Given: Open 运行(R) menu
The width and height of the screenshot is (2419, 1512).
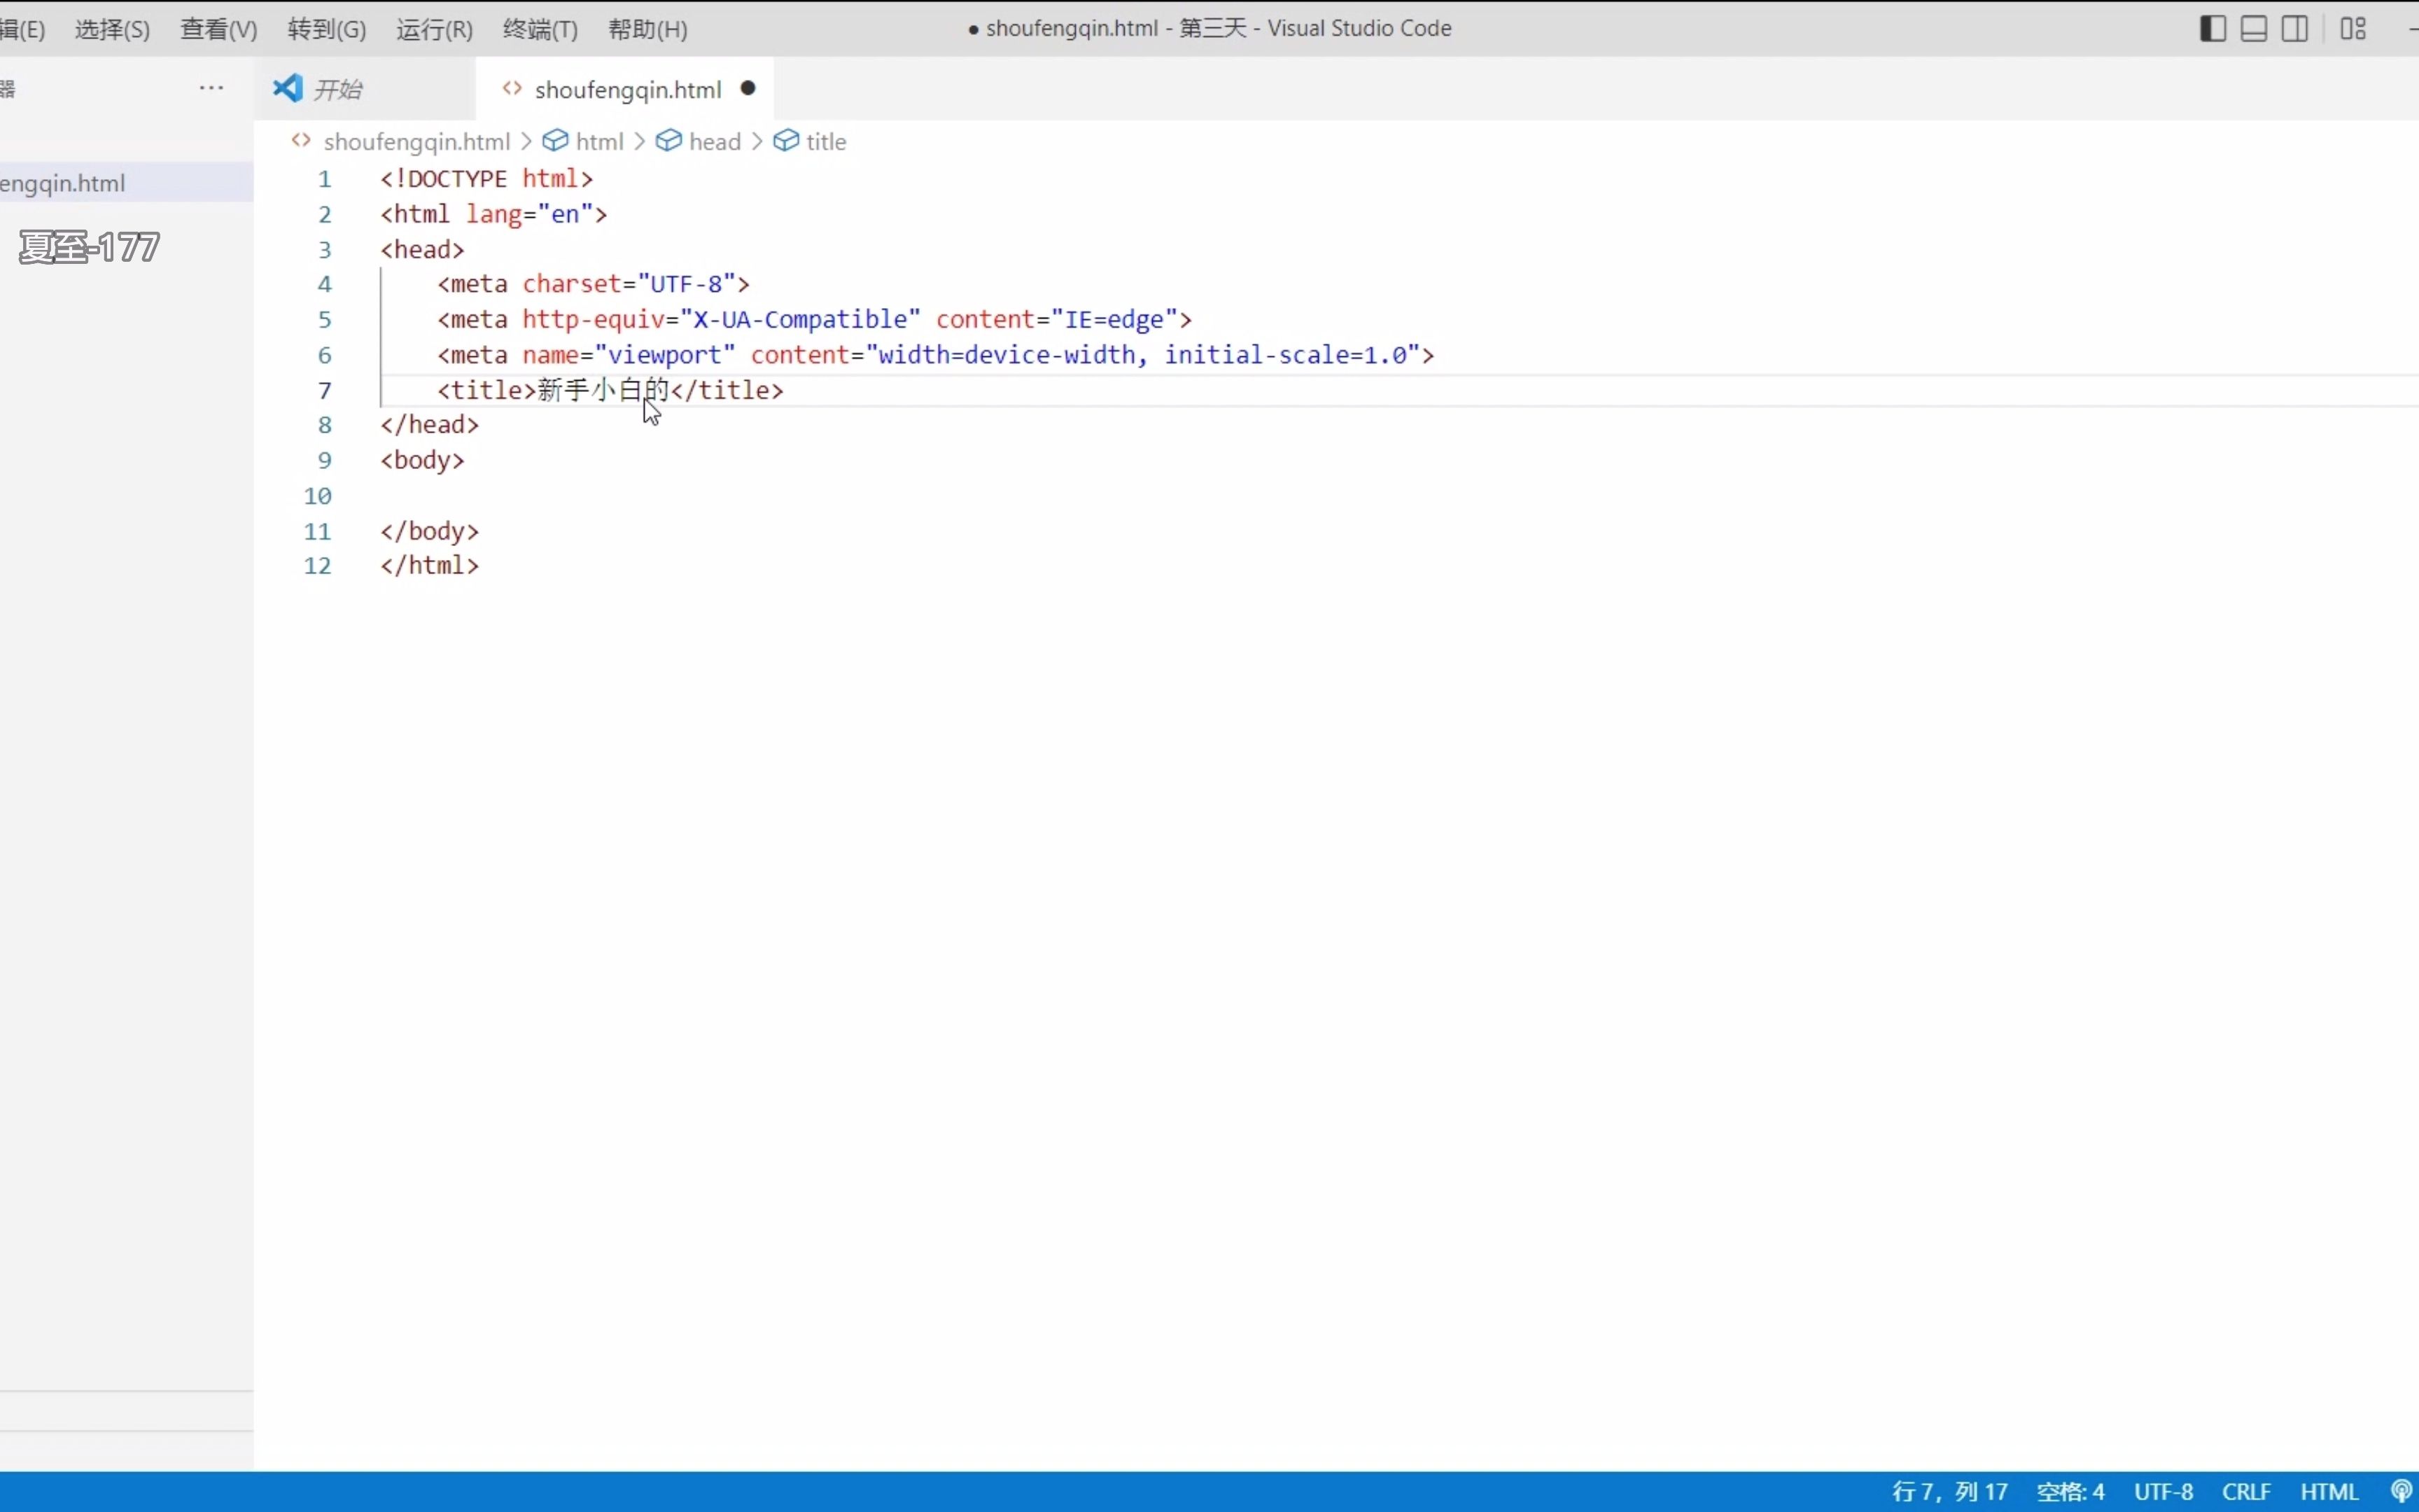Looking at the screenshot, I should [x=434, y=29].
